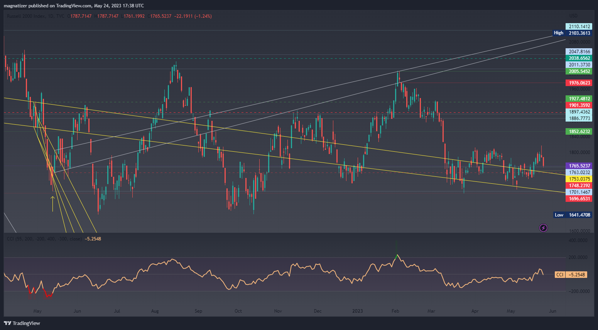The height and width of the screenshot is (330, 598).
Task: Click the green 1852.6232 price label
Action: [x=579, y=132]
